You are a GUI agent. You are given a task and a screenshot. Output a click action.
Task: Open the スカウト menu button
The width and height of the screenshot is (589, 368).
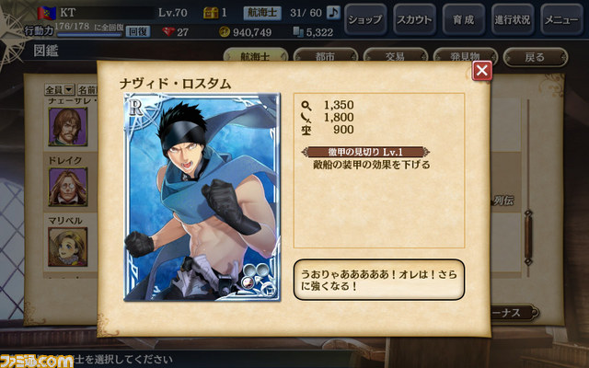pyautogui.click(x=415, y=19)
